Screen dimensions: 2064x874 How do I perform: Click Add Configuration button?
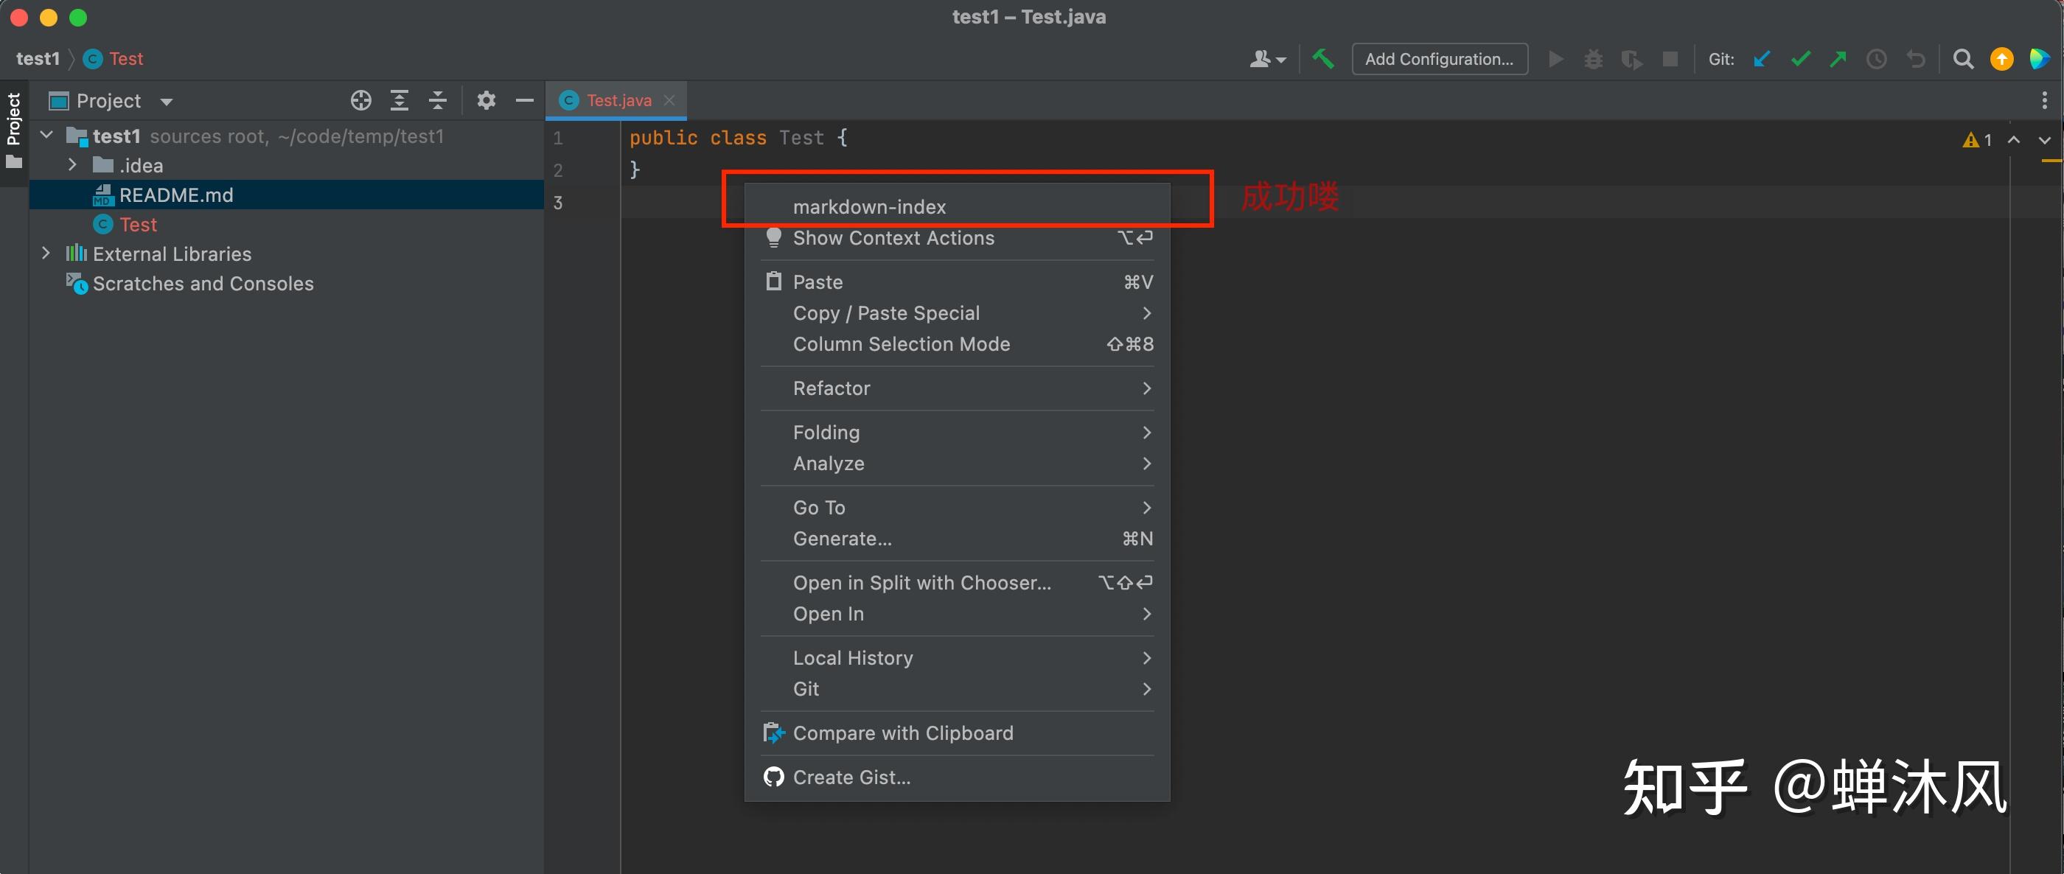(1439, 59)
